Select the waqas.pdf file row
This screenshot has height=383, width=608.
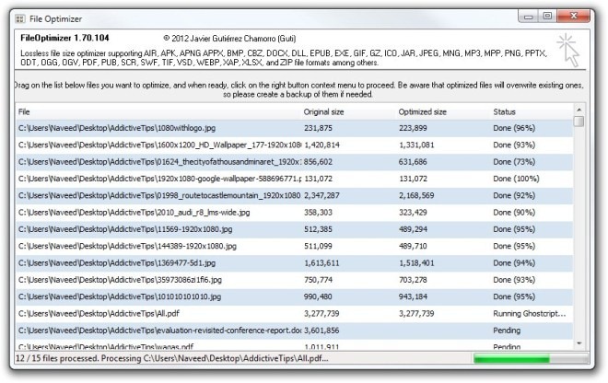click(x=294, y=345)
